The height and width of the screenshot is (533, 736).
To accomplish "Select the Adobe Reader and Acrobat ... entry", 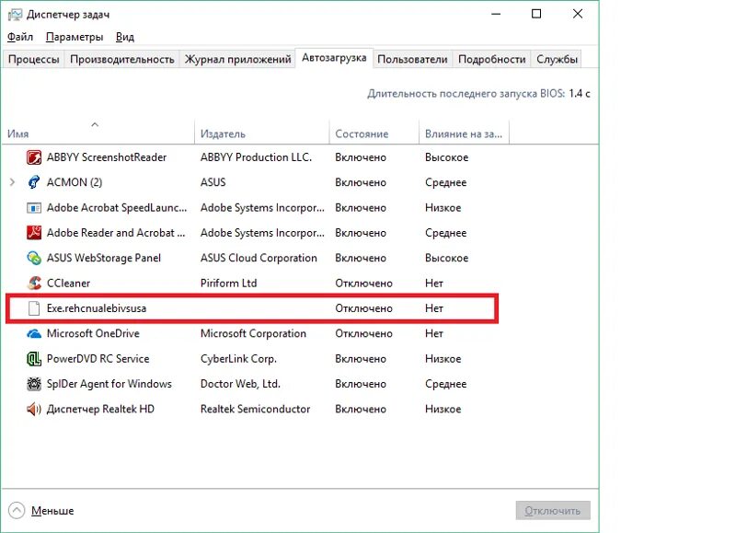I will pos(116,233).
